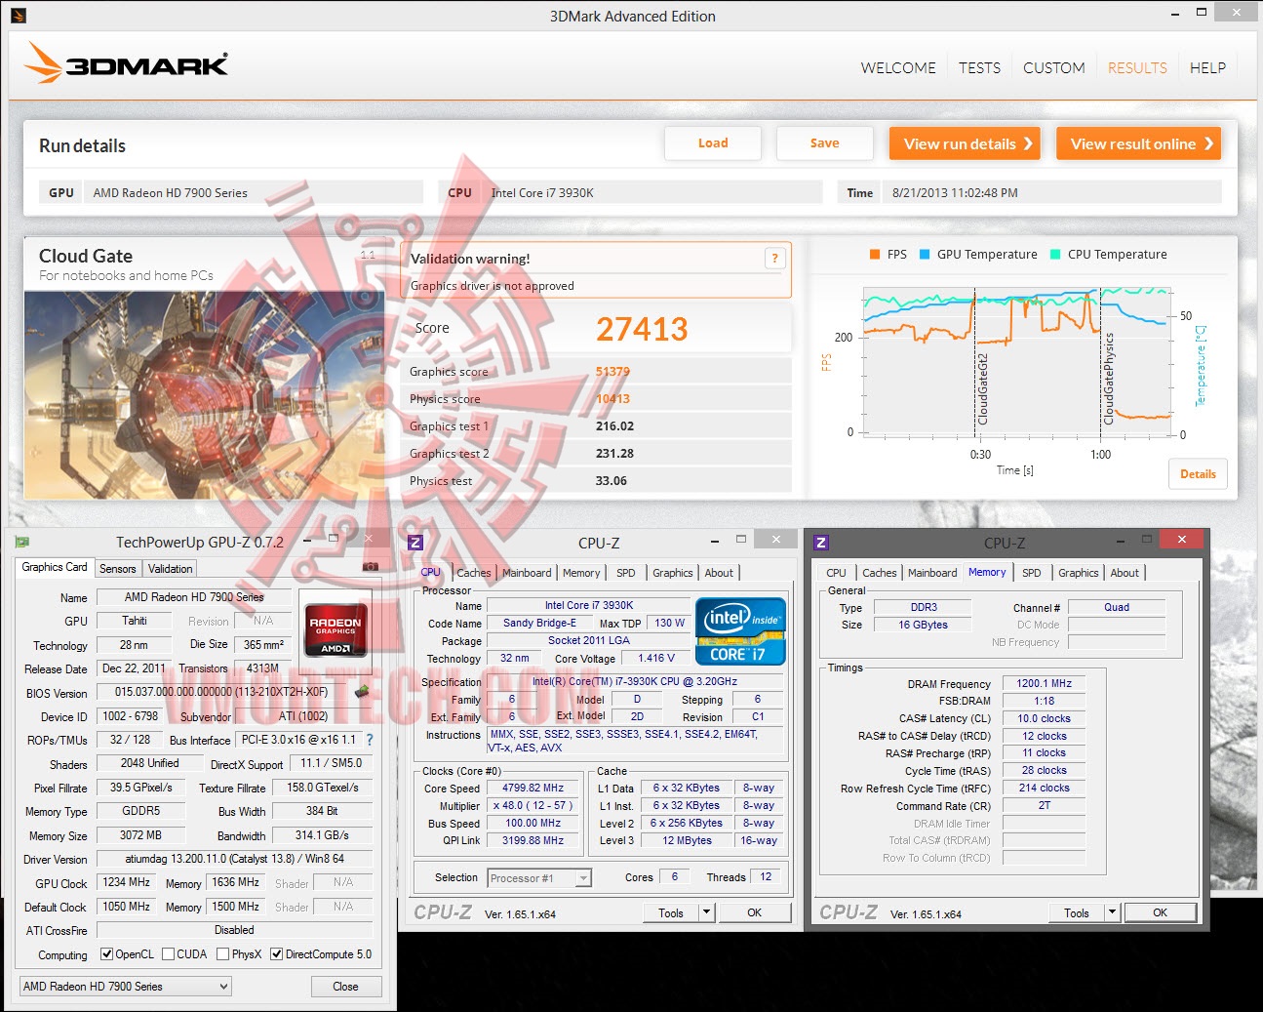The image size is (1263, 1012).
Task: Click the Graphics score value 51379
Action: coord(612,372)
